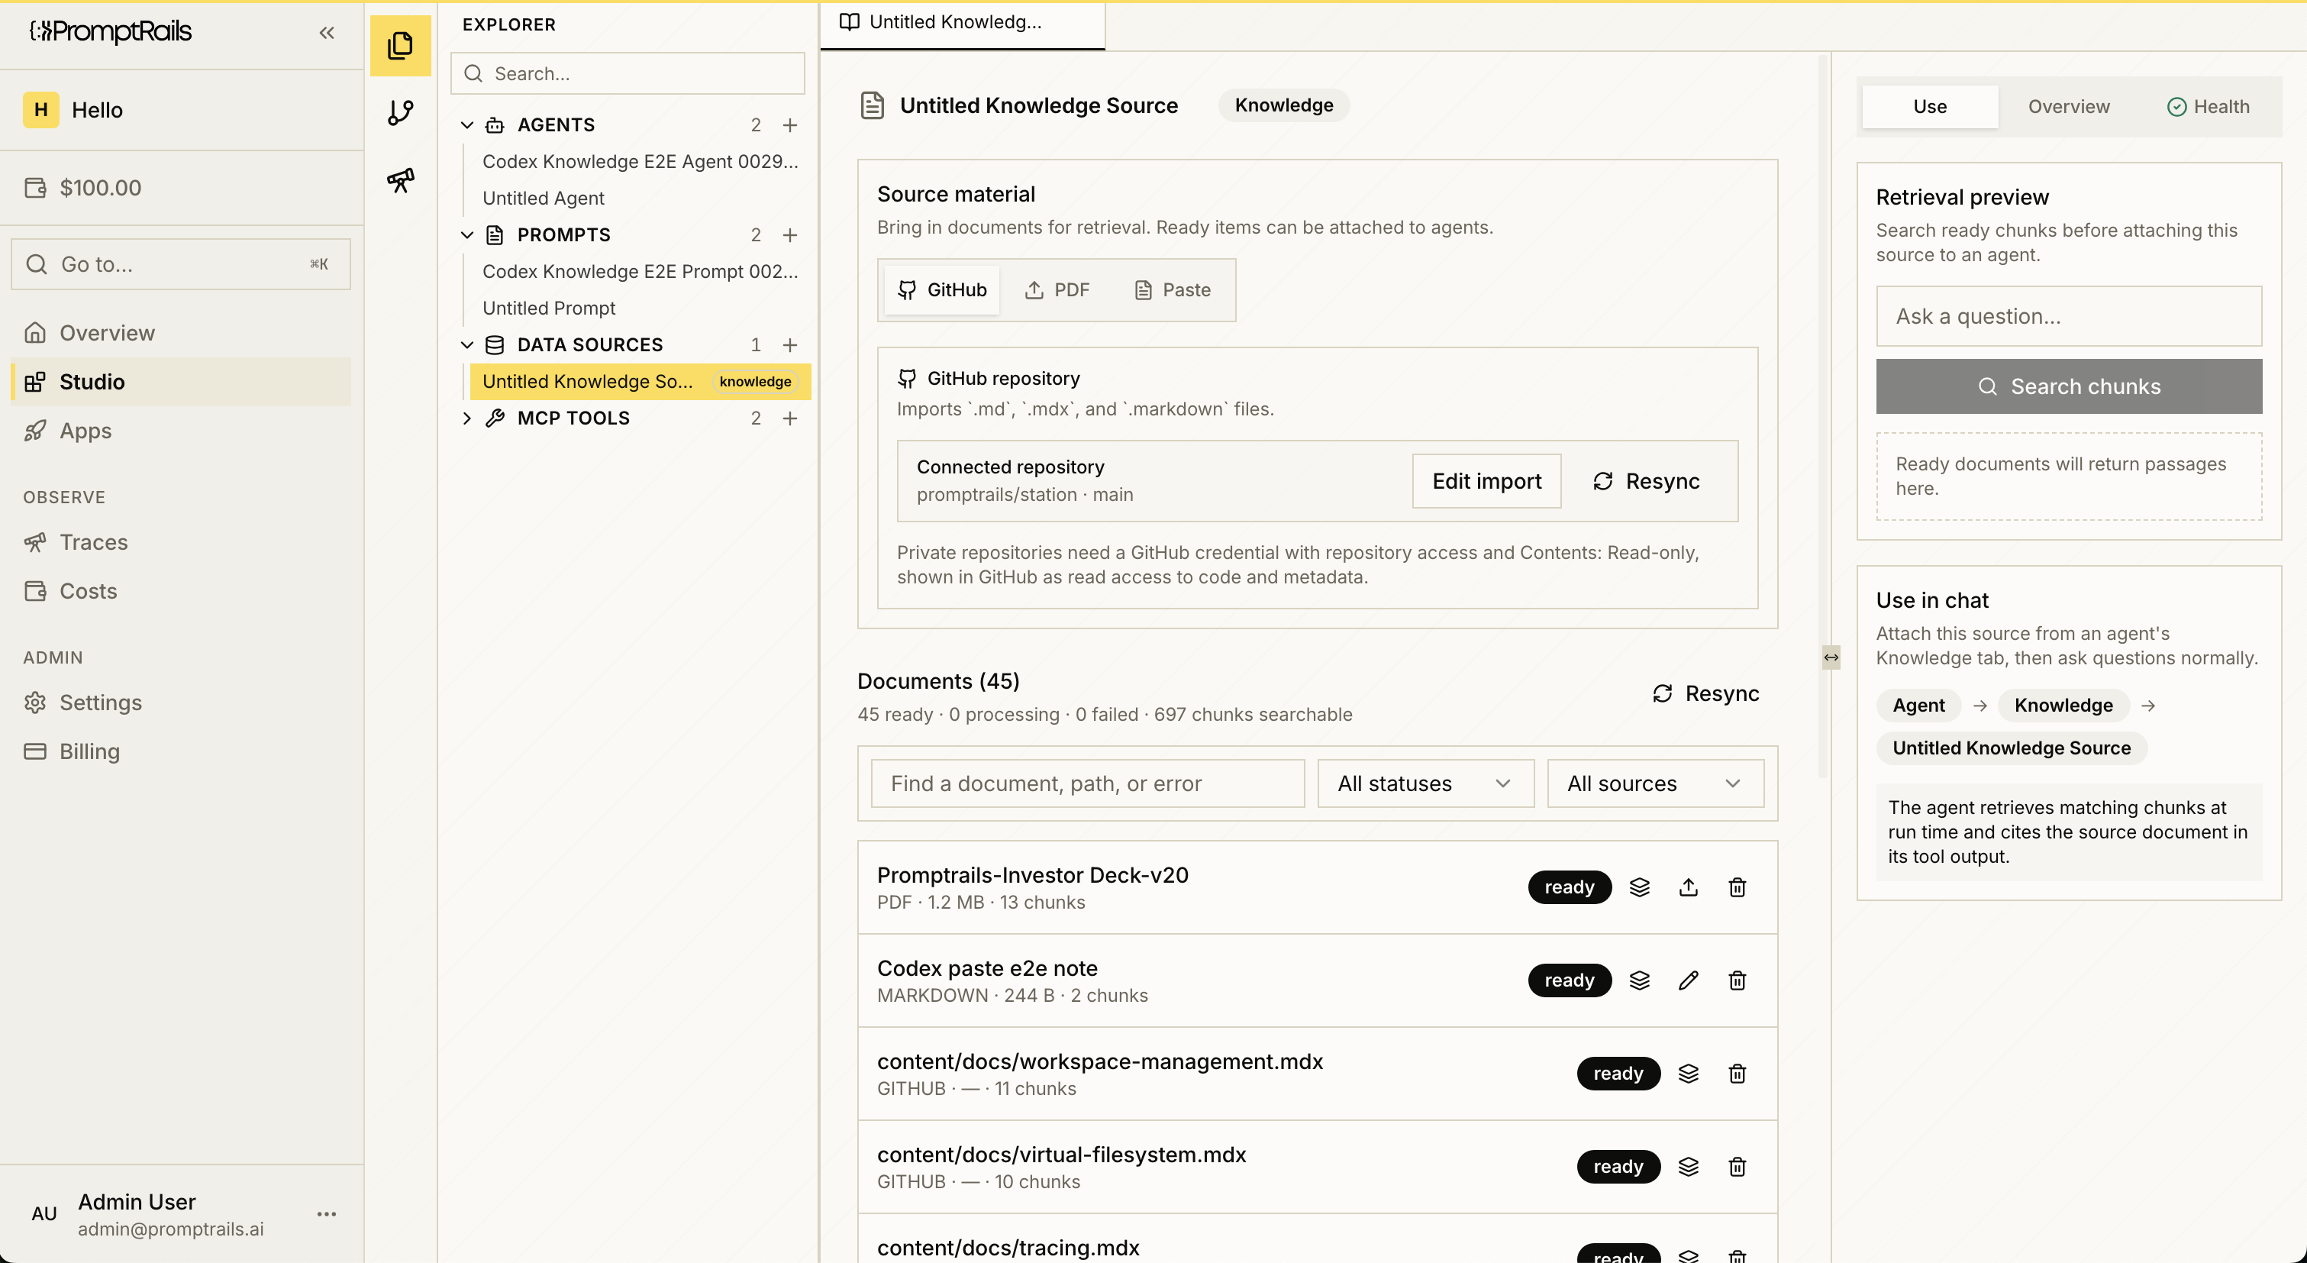Click the Knowledge chip in Use in chat
This screenshot has height=1263, width=2307.
[2063, 706]
